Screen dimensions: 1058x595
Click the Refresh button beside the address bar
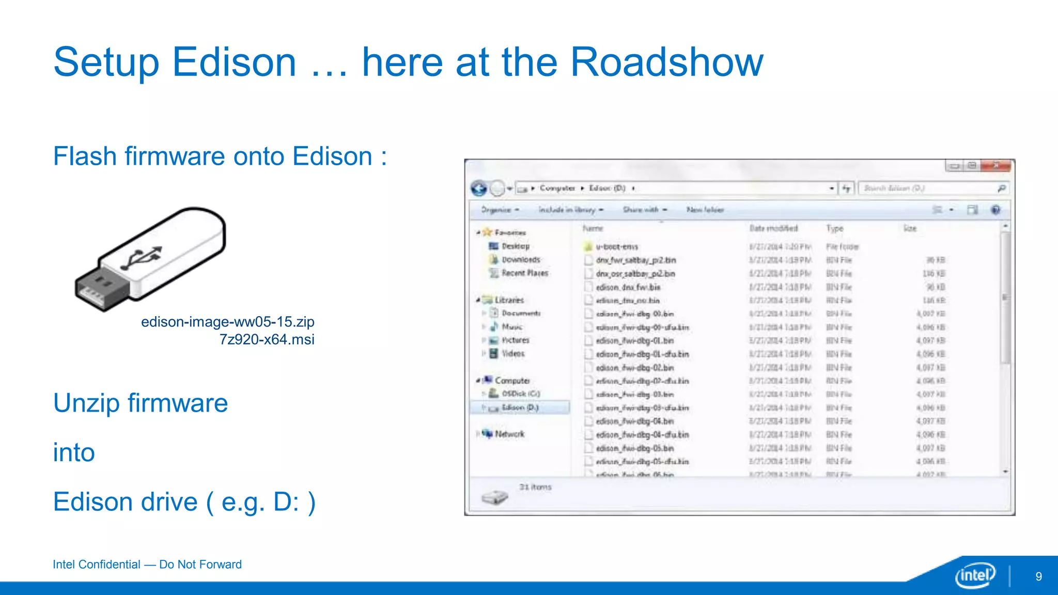click(x=846, y=189)
